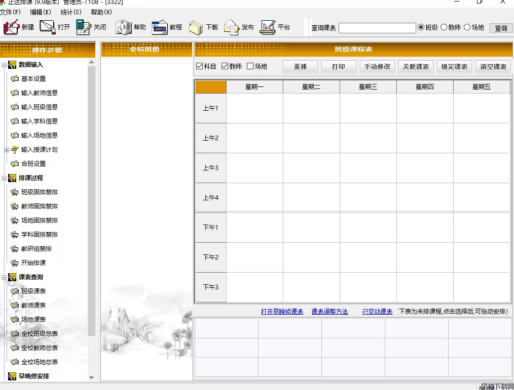The height and width of the screenshot is (390, 514).
Task: Collapse the 排课过程 tree section
Action: coord(5,178)
